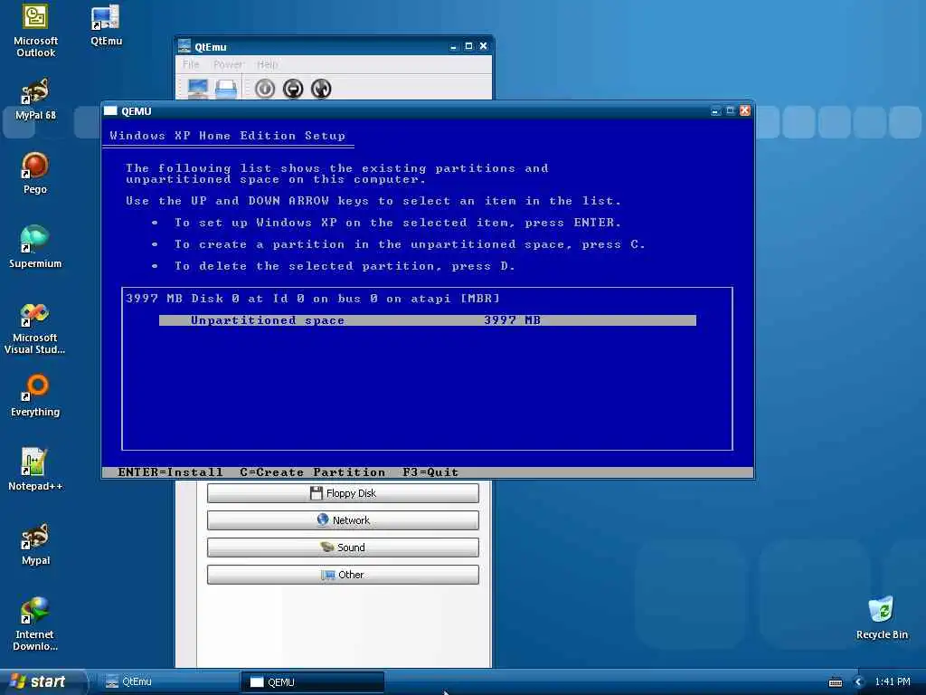Click the 1:41 PM taskbar clock
The width and height of the screenshot is (926, 695).
[x=893, y=682]
